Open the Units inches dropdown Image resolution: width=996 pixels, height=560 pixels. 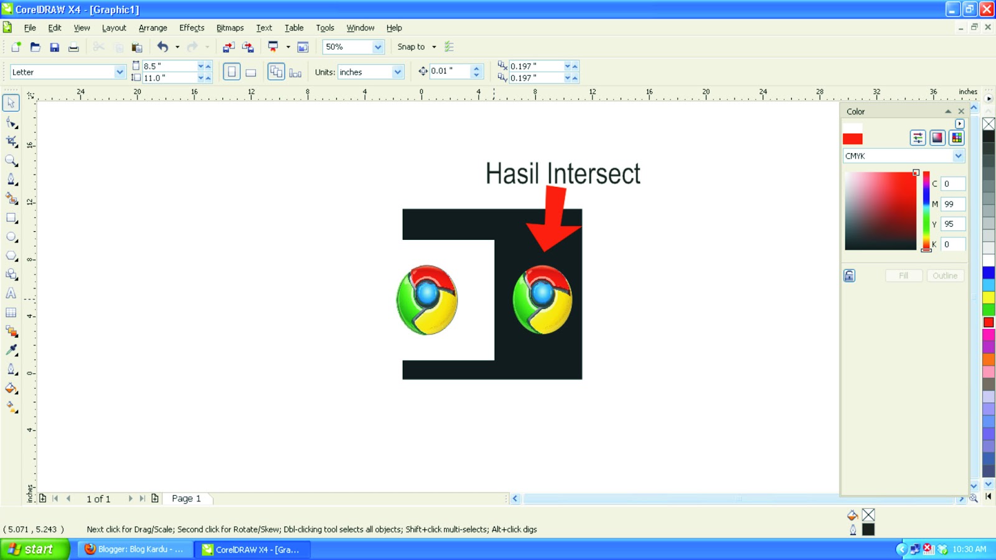pyautogui.click(x=397, y=72)
